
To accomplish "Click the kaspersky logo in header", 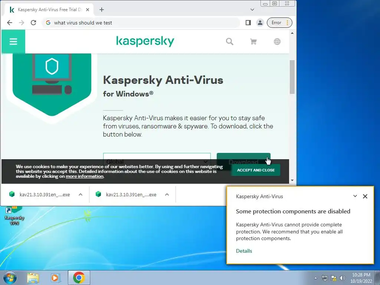I will tap(145, 42).
